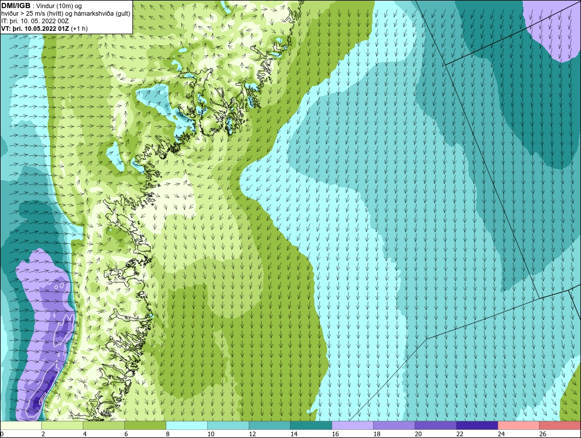Click the pale yellow 0–2 m/s legend swatch
The width and height of the screenshot is (581, 438).
tap(21, 425)
